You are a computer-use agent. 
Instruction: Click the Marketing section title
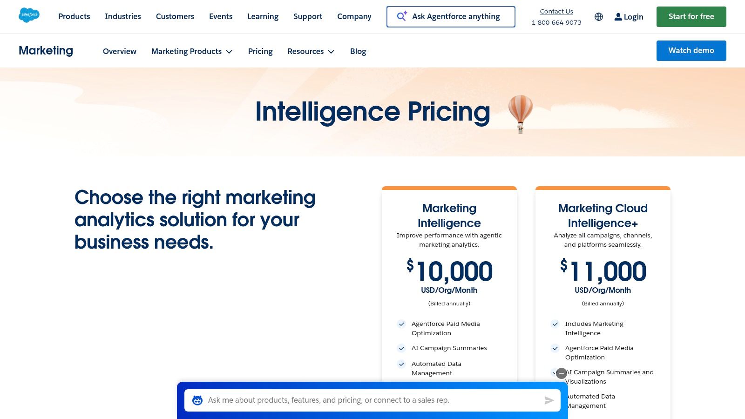tap(46, 51)
